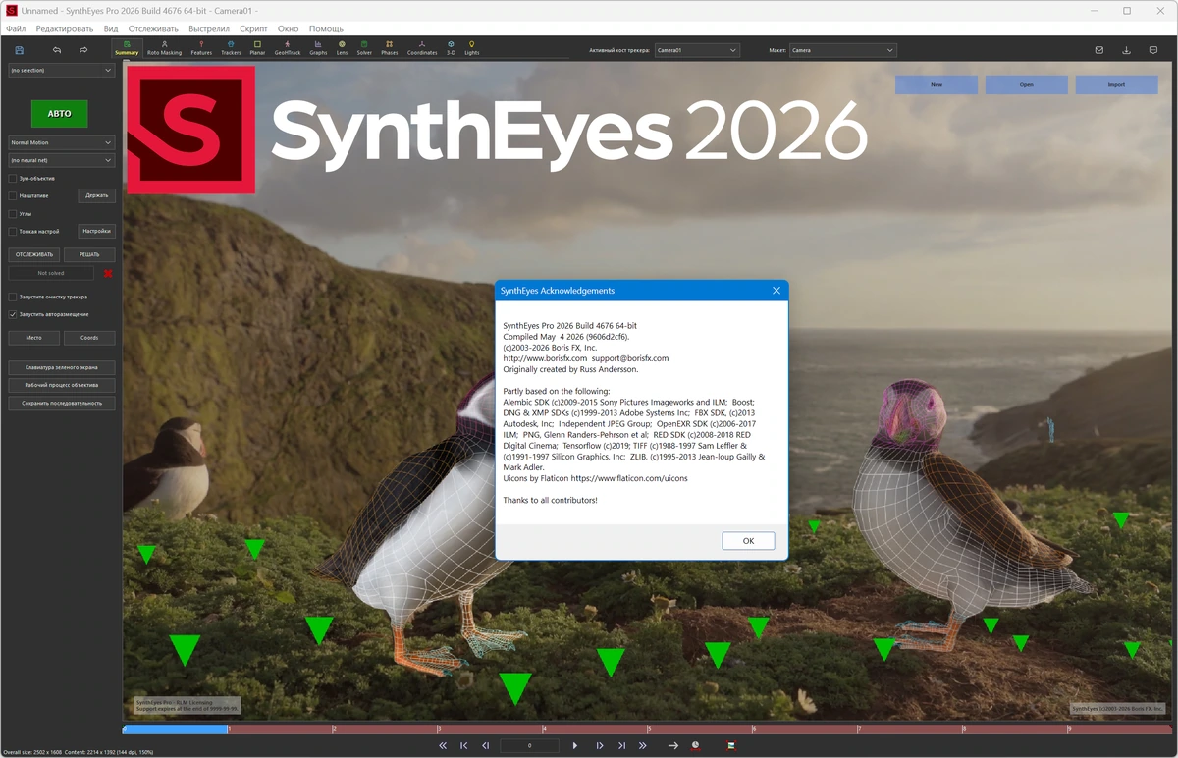
Task: Select the Summary room tab
Action: tap(127, 48)
